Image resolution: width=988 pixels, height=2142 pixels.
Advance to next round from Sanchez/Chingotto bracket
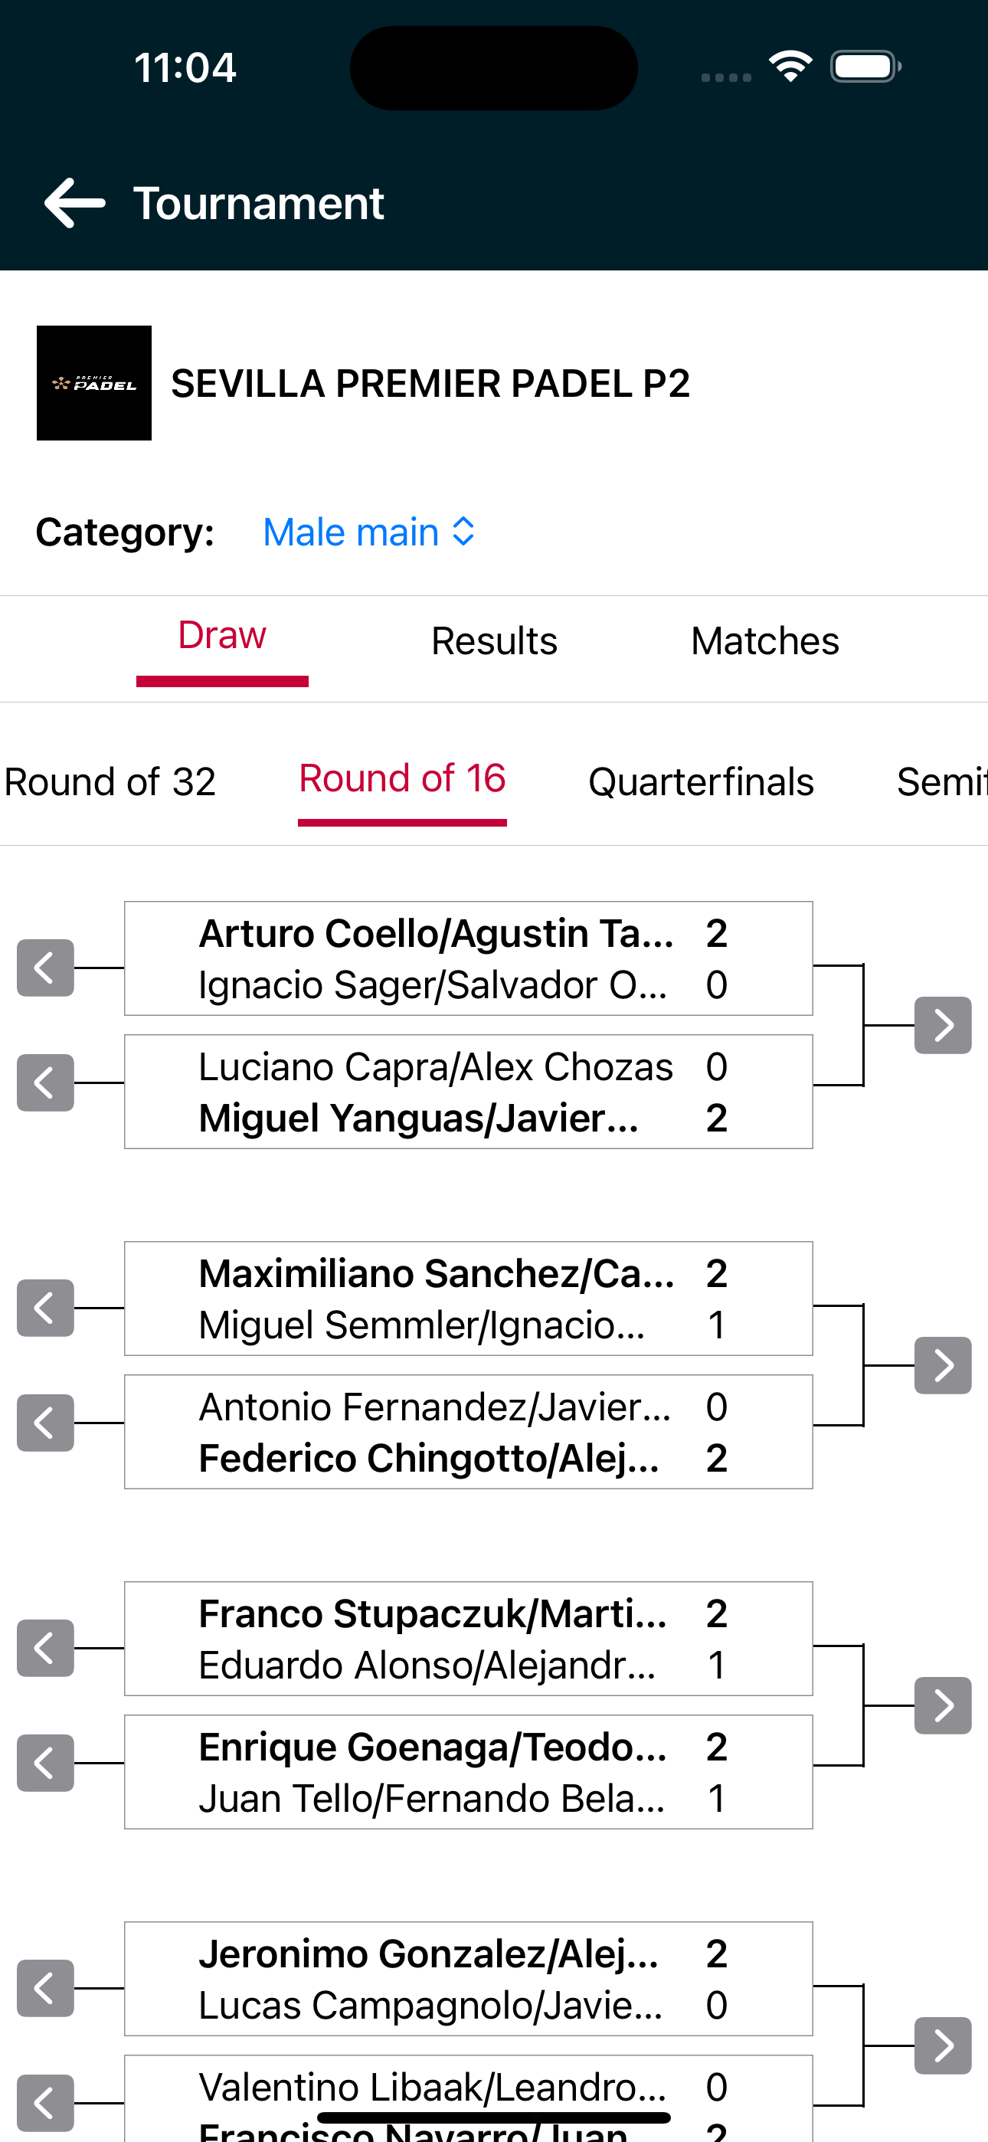(943, 1365)
